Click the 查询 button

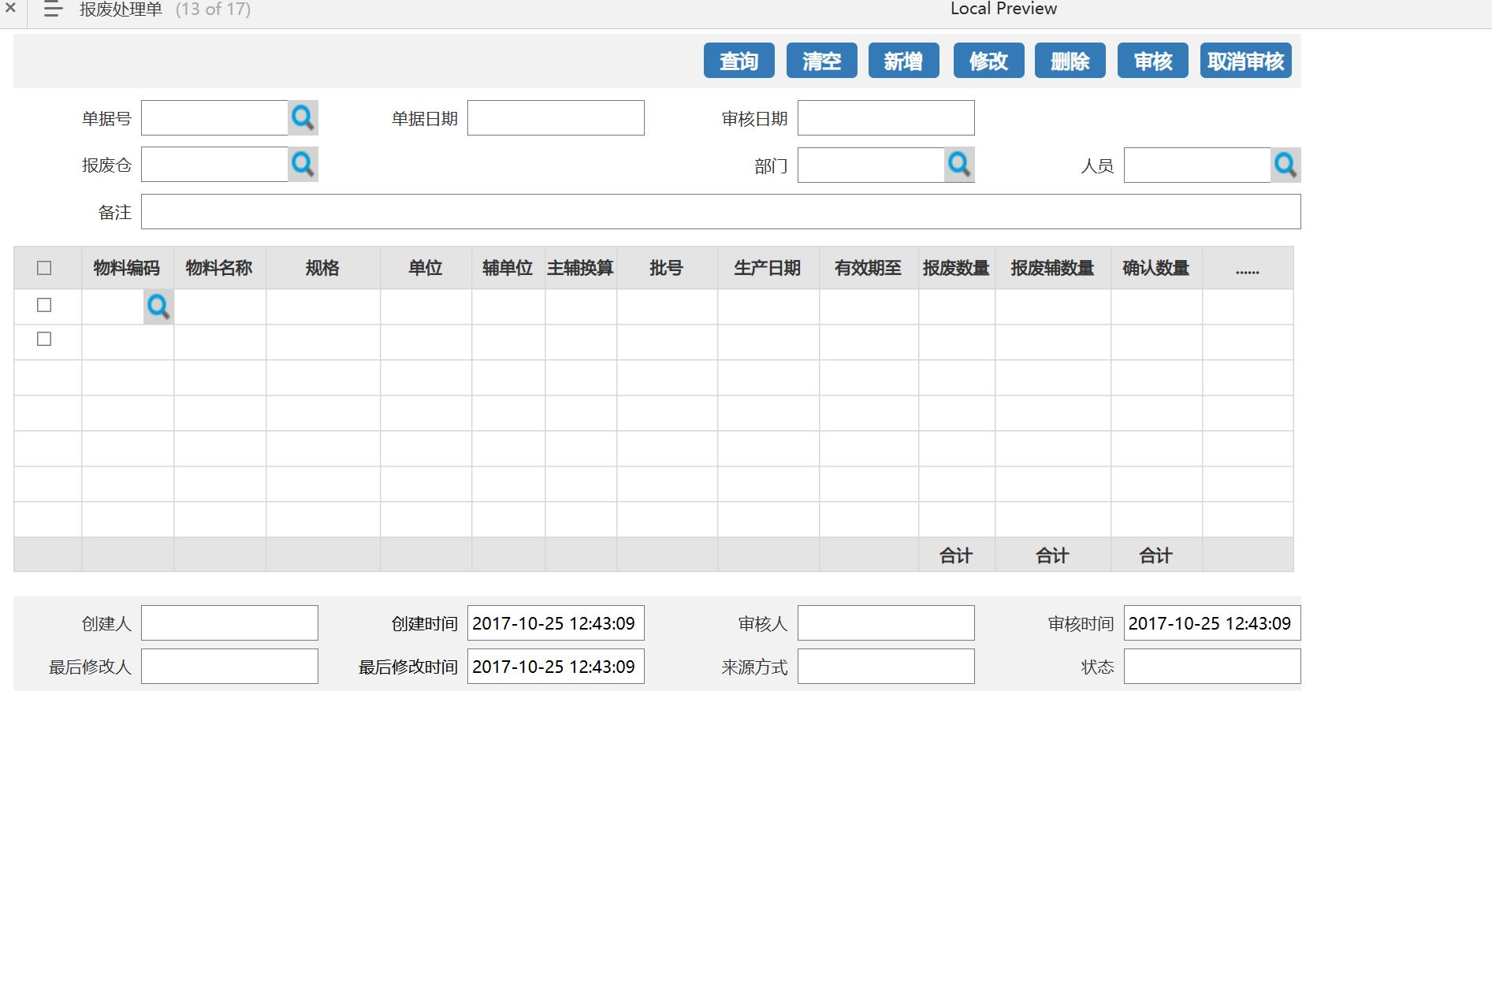point(739,61)
